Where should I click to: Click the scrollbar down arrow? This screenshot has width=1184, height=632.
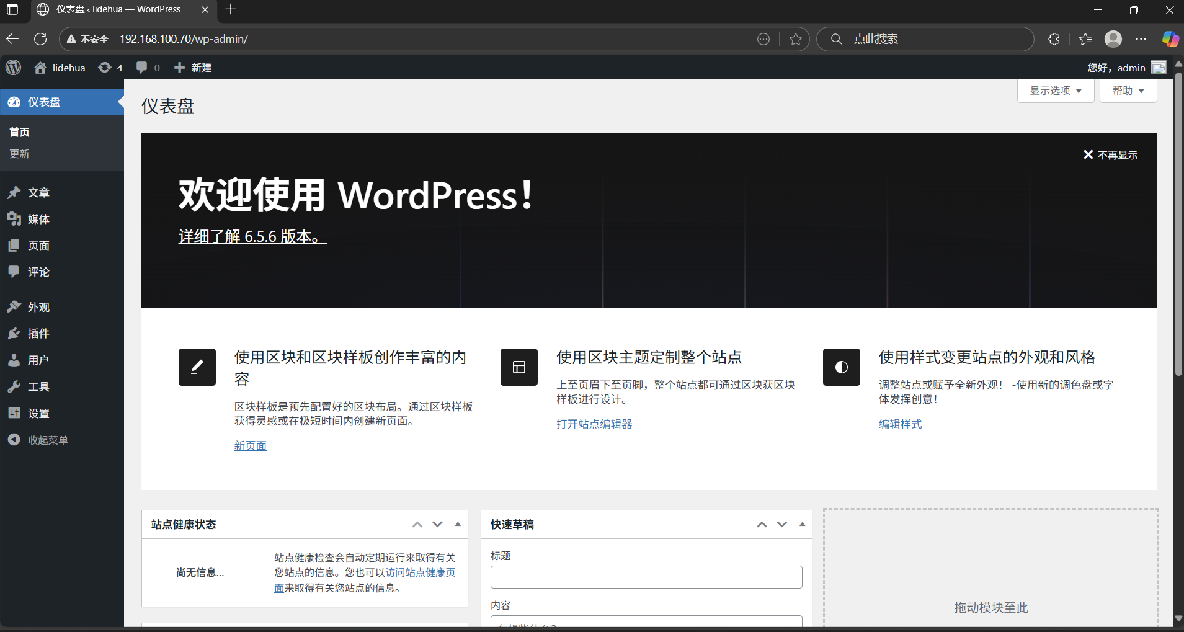[1178, 619]
